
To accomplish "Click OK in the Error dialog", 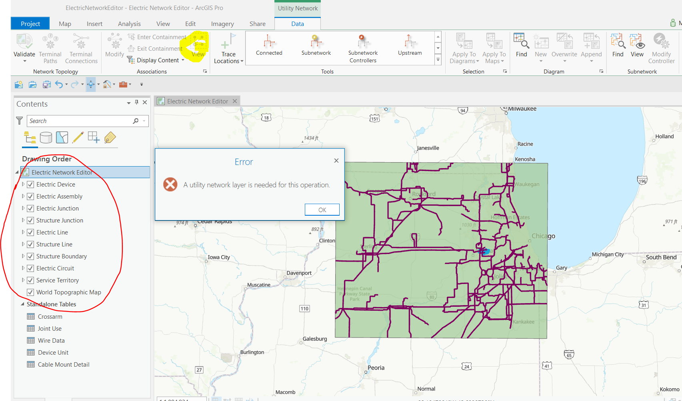I will pos(322,210).
